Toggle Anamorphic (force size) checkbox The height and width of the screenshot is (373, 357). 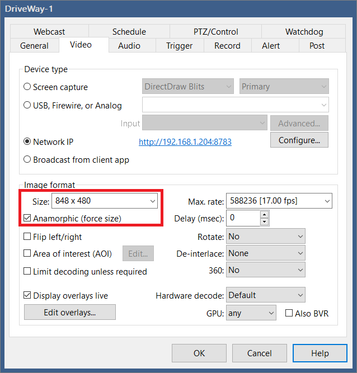pyautogui.click(x=27, y=218)
